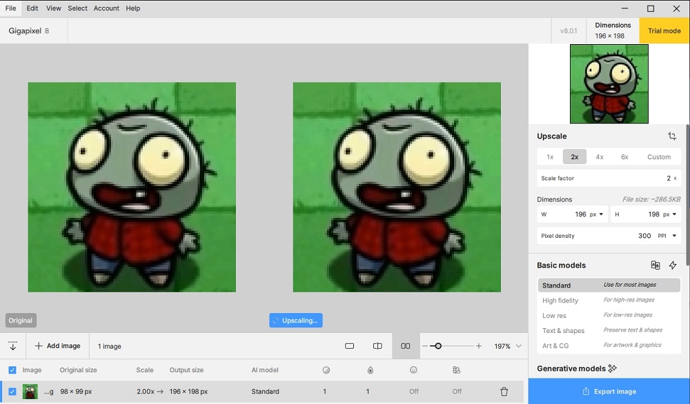Click the lightning bolt auto-select icon
This screenshot has width=690, height=404.
673,265
